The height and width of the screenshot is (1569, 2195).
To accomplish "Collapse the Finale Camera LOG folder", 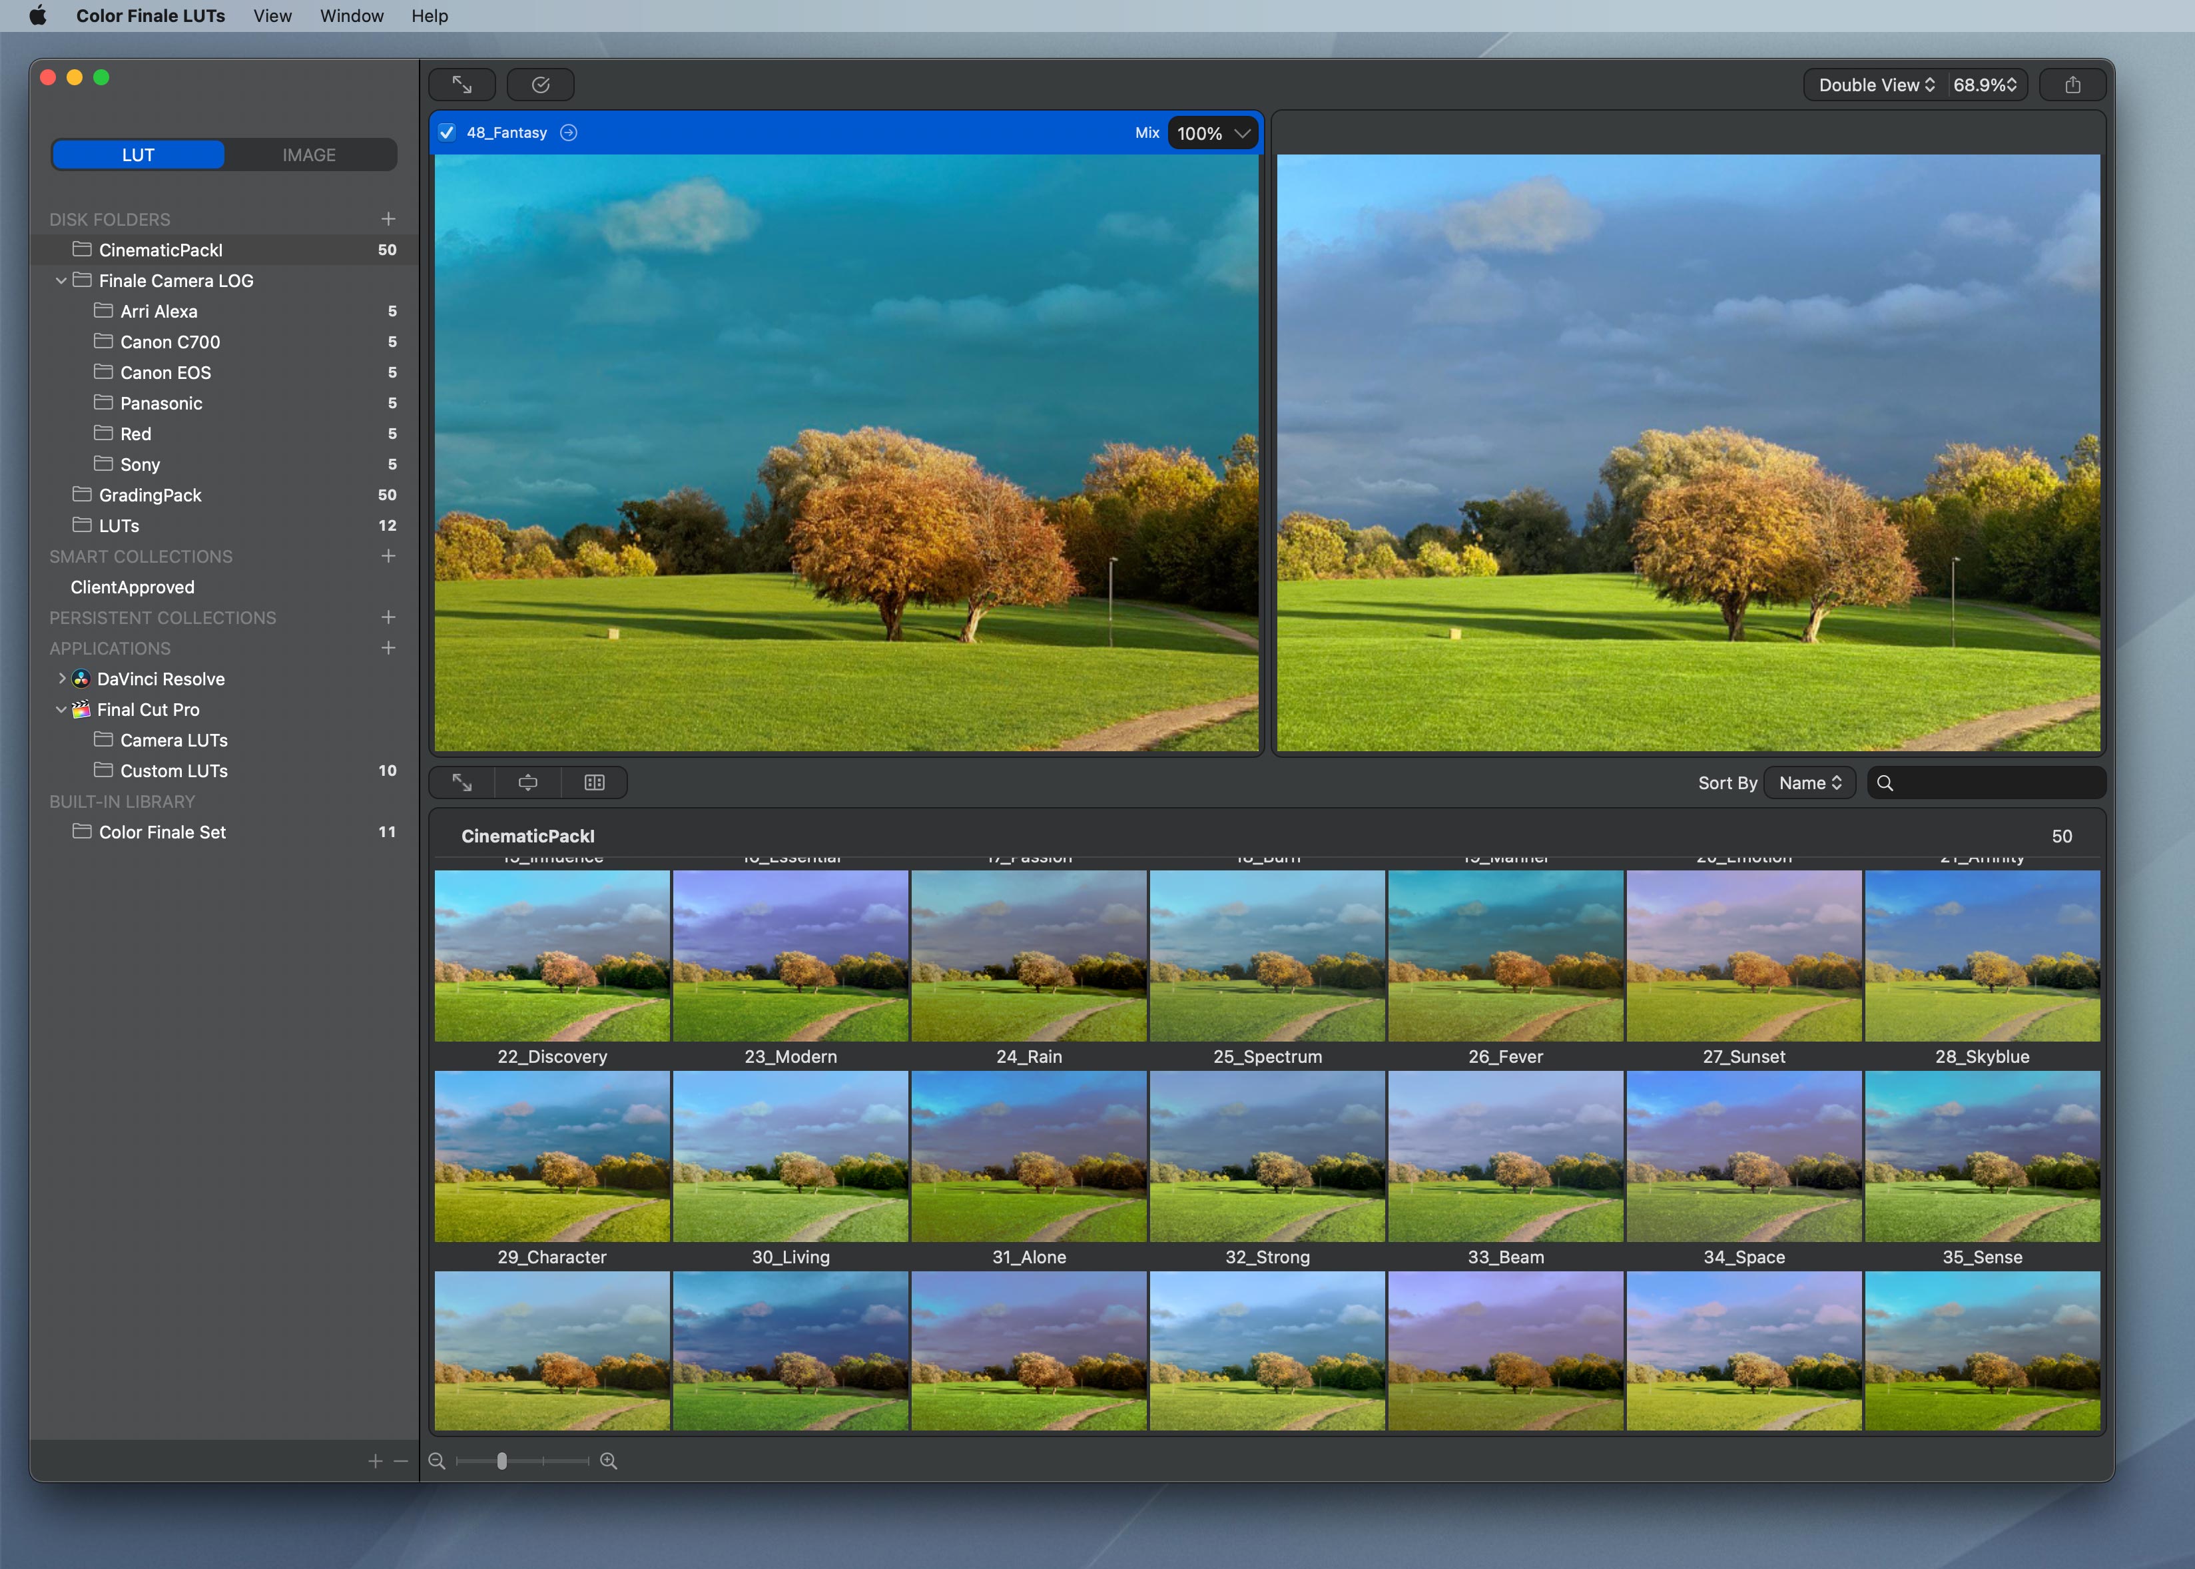I will click(x=62, y=280).
